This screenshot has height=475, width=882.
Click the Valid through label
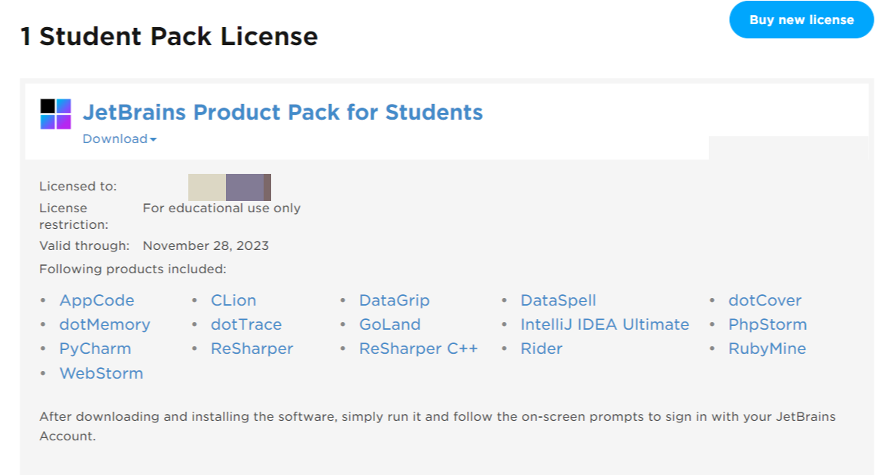tap(84, 245)
